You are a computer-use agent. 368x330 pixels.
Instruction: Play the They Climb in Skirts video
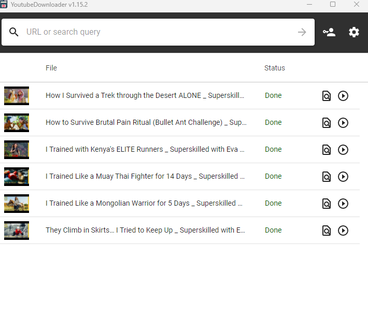pyautogui.click(x=343, y=231)
